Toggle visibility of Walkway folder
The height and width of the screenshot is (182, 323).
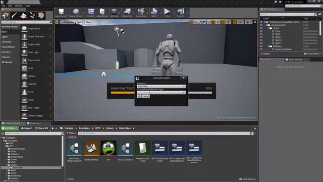pos(261,46)
